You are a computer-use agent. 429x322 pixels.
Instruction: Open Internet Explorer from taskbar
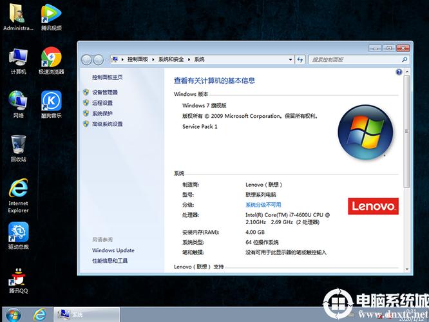click(40, 315)
